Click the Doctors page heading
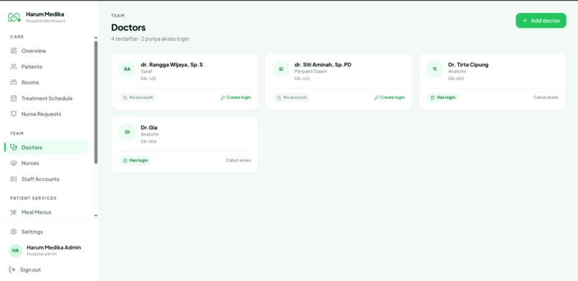The image size is (578, 281). click(128, 28)
